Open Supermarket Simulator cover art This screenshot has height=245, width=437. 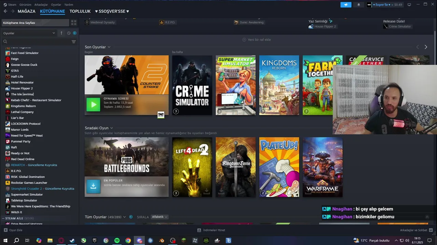click(236, 85)
